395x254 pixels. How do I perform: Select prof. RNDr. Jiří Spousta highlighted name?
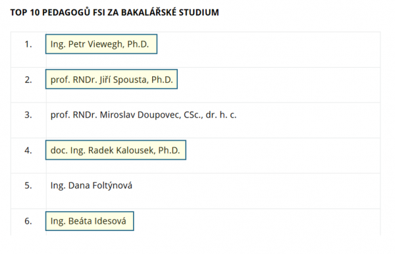[x=111, y=80]
